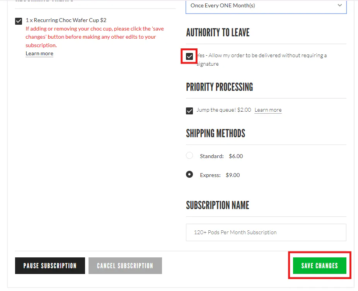Click the dropdown chevron arrow icon
Image resolution: width=358 pixels, height=291 pixels.
pyautogui.click(x=339, y=5)
